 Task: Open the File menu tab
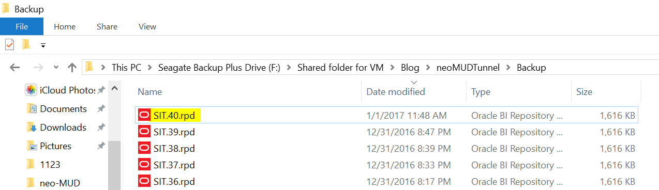pos(22,26)
